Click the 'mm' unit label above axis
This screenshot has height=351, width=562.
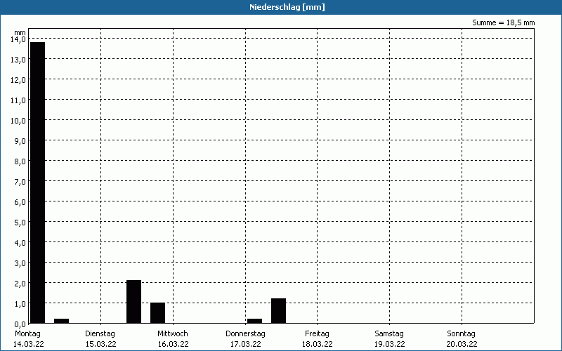pos(20,32)
